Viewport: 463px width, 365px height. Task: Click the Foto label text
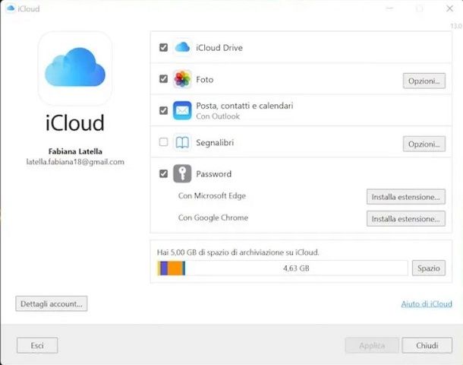(205, 80)
